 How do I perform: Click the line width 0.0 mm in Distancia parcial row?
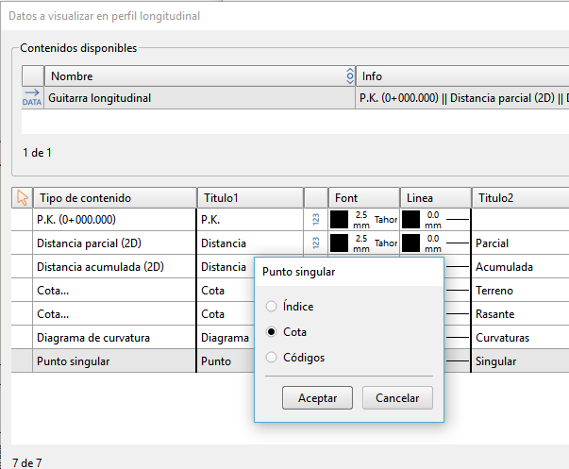[x=432, y=243]
